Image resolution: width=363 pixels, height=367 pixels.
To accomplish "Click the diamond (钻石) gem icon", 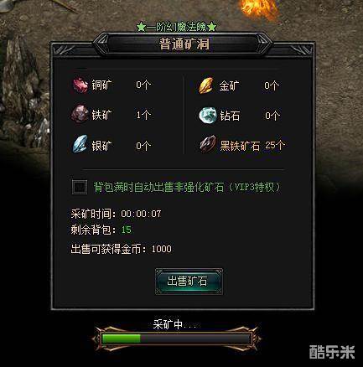I will click(208, 115).
